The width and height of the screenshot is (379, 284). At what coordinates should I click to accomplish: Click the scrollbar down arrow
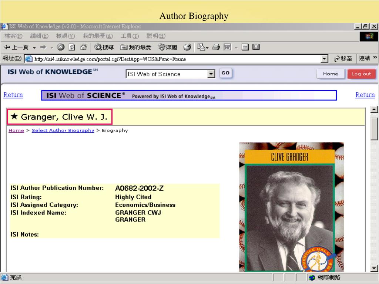374,268
